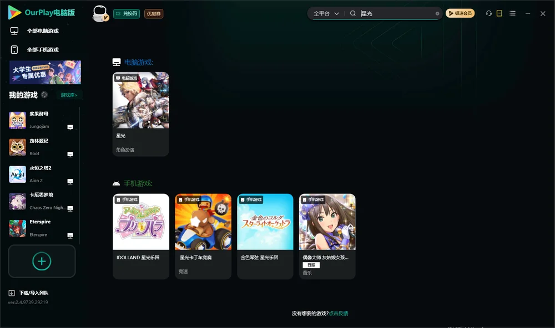Screen dimensions: 555x328
Task: Click the PC icon on the Root row
Action: click(70, 155)
